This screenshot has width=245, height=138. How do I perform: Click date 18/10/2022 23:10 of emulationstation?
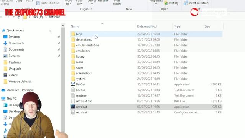pyautogui.click(x=149, y=45)
